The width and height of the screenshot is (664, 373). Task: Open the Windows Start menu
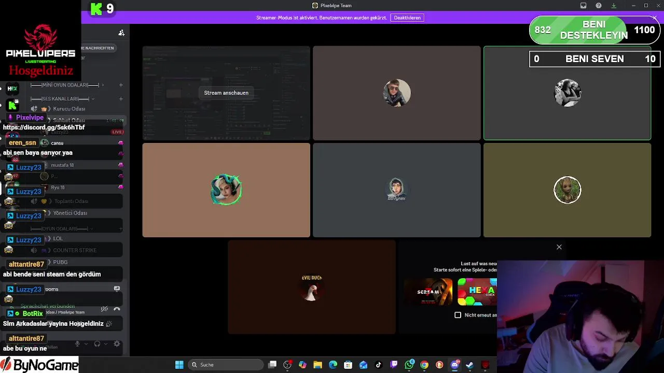point(179,365)
